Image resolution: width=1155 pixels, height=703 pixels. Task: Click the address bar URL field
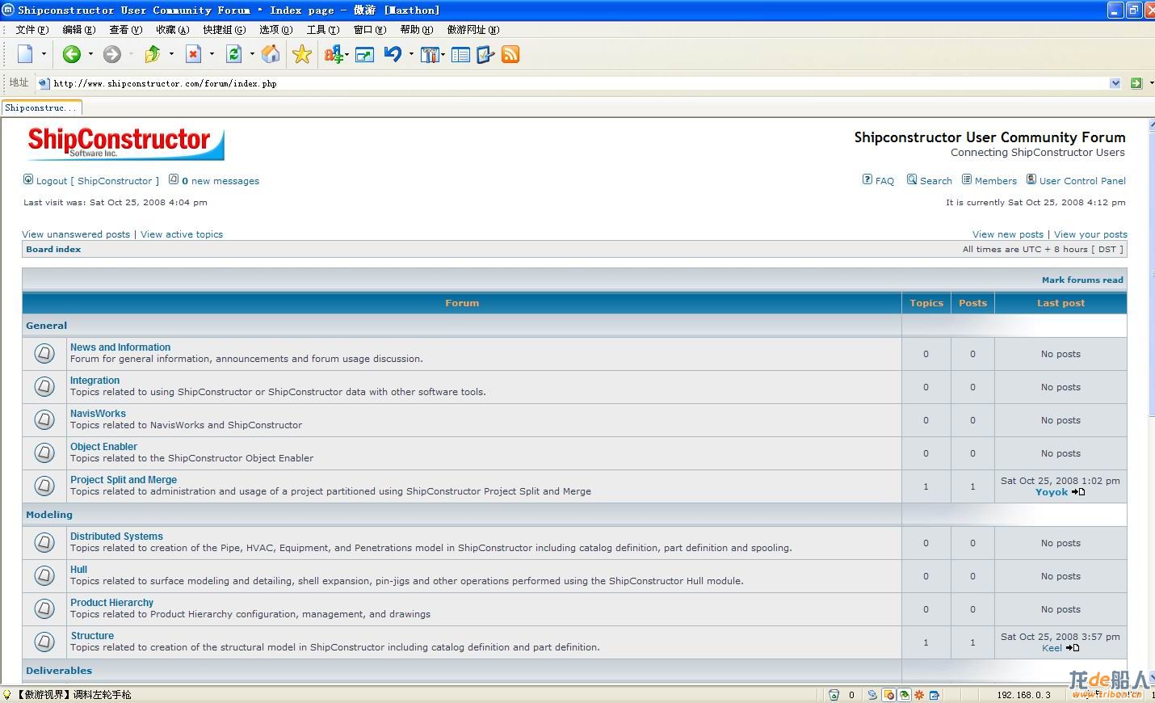pyautogui.click(x=578, y=83)
